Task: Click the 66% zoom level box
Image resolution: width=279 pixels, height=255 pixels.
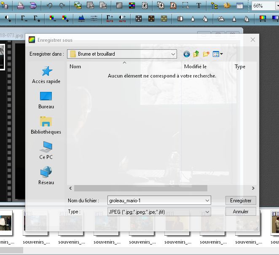Action: [x=263, y=6]
